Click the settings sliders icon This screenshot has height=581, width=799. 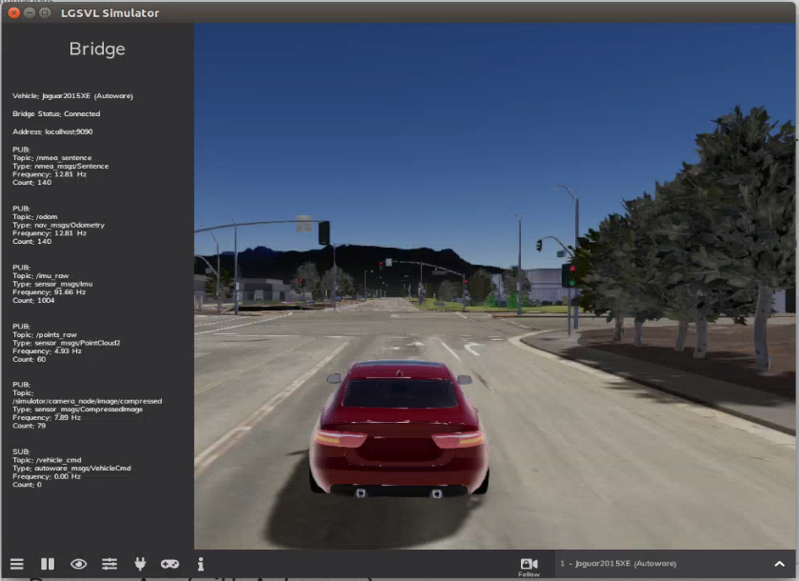109,564
